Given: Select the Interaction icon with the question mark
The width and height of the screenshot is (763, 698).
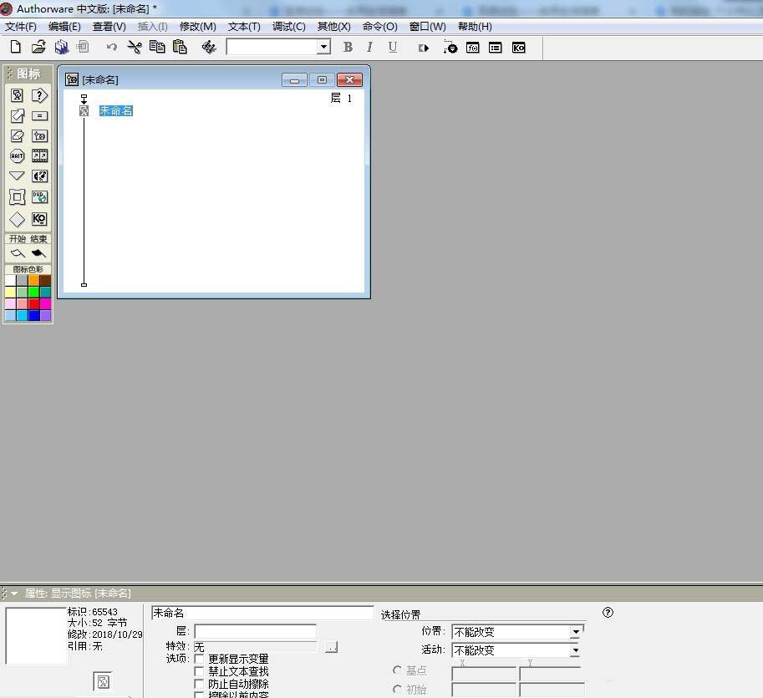Looking at the screenshot, I should pyautogui.click(x=39, y=95).
